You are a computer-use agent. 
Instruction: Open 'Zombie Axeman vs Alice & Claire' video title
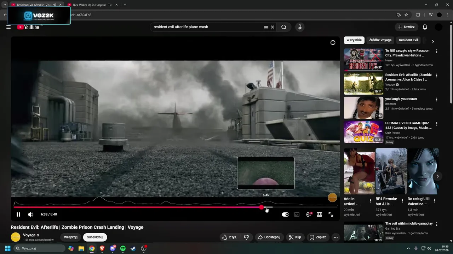coord(408,77)
